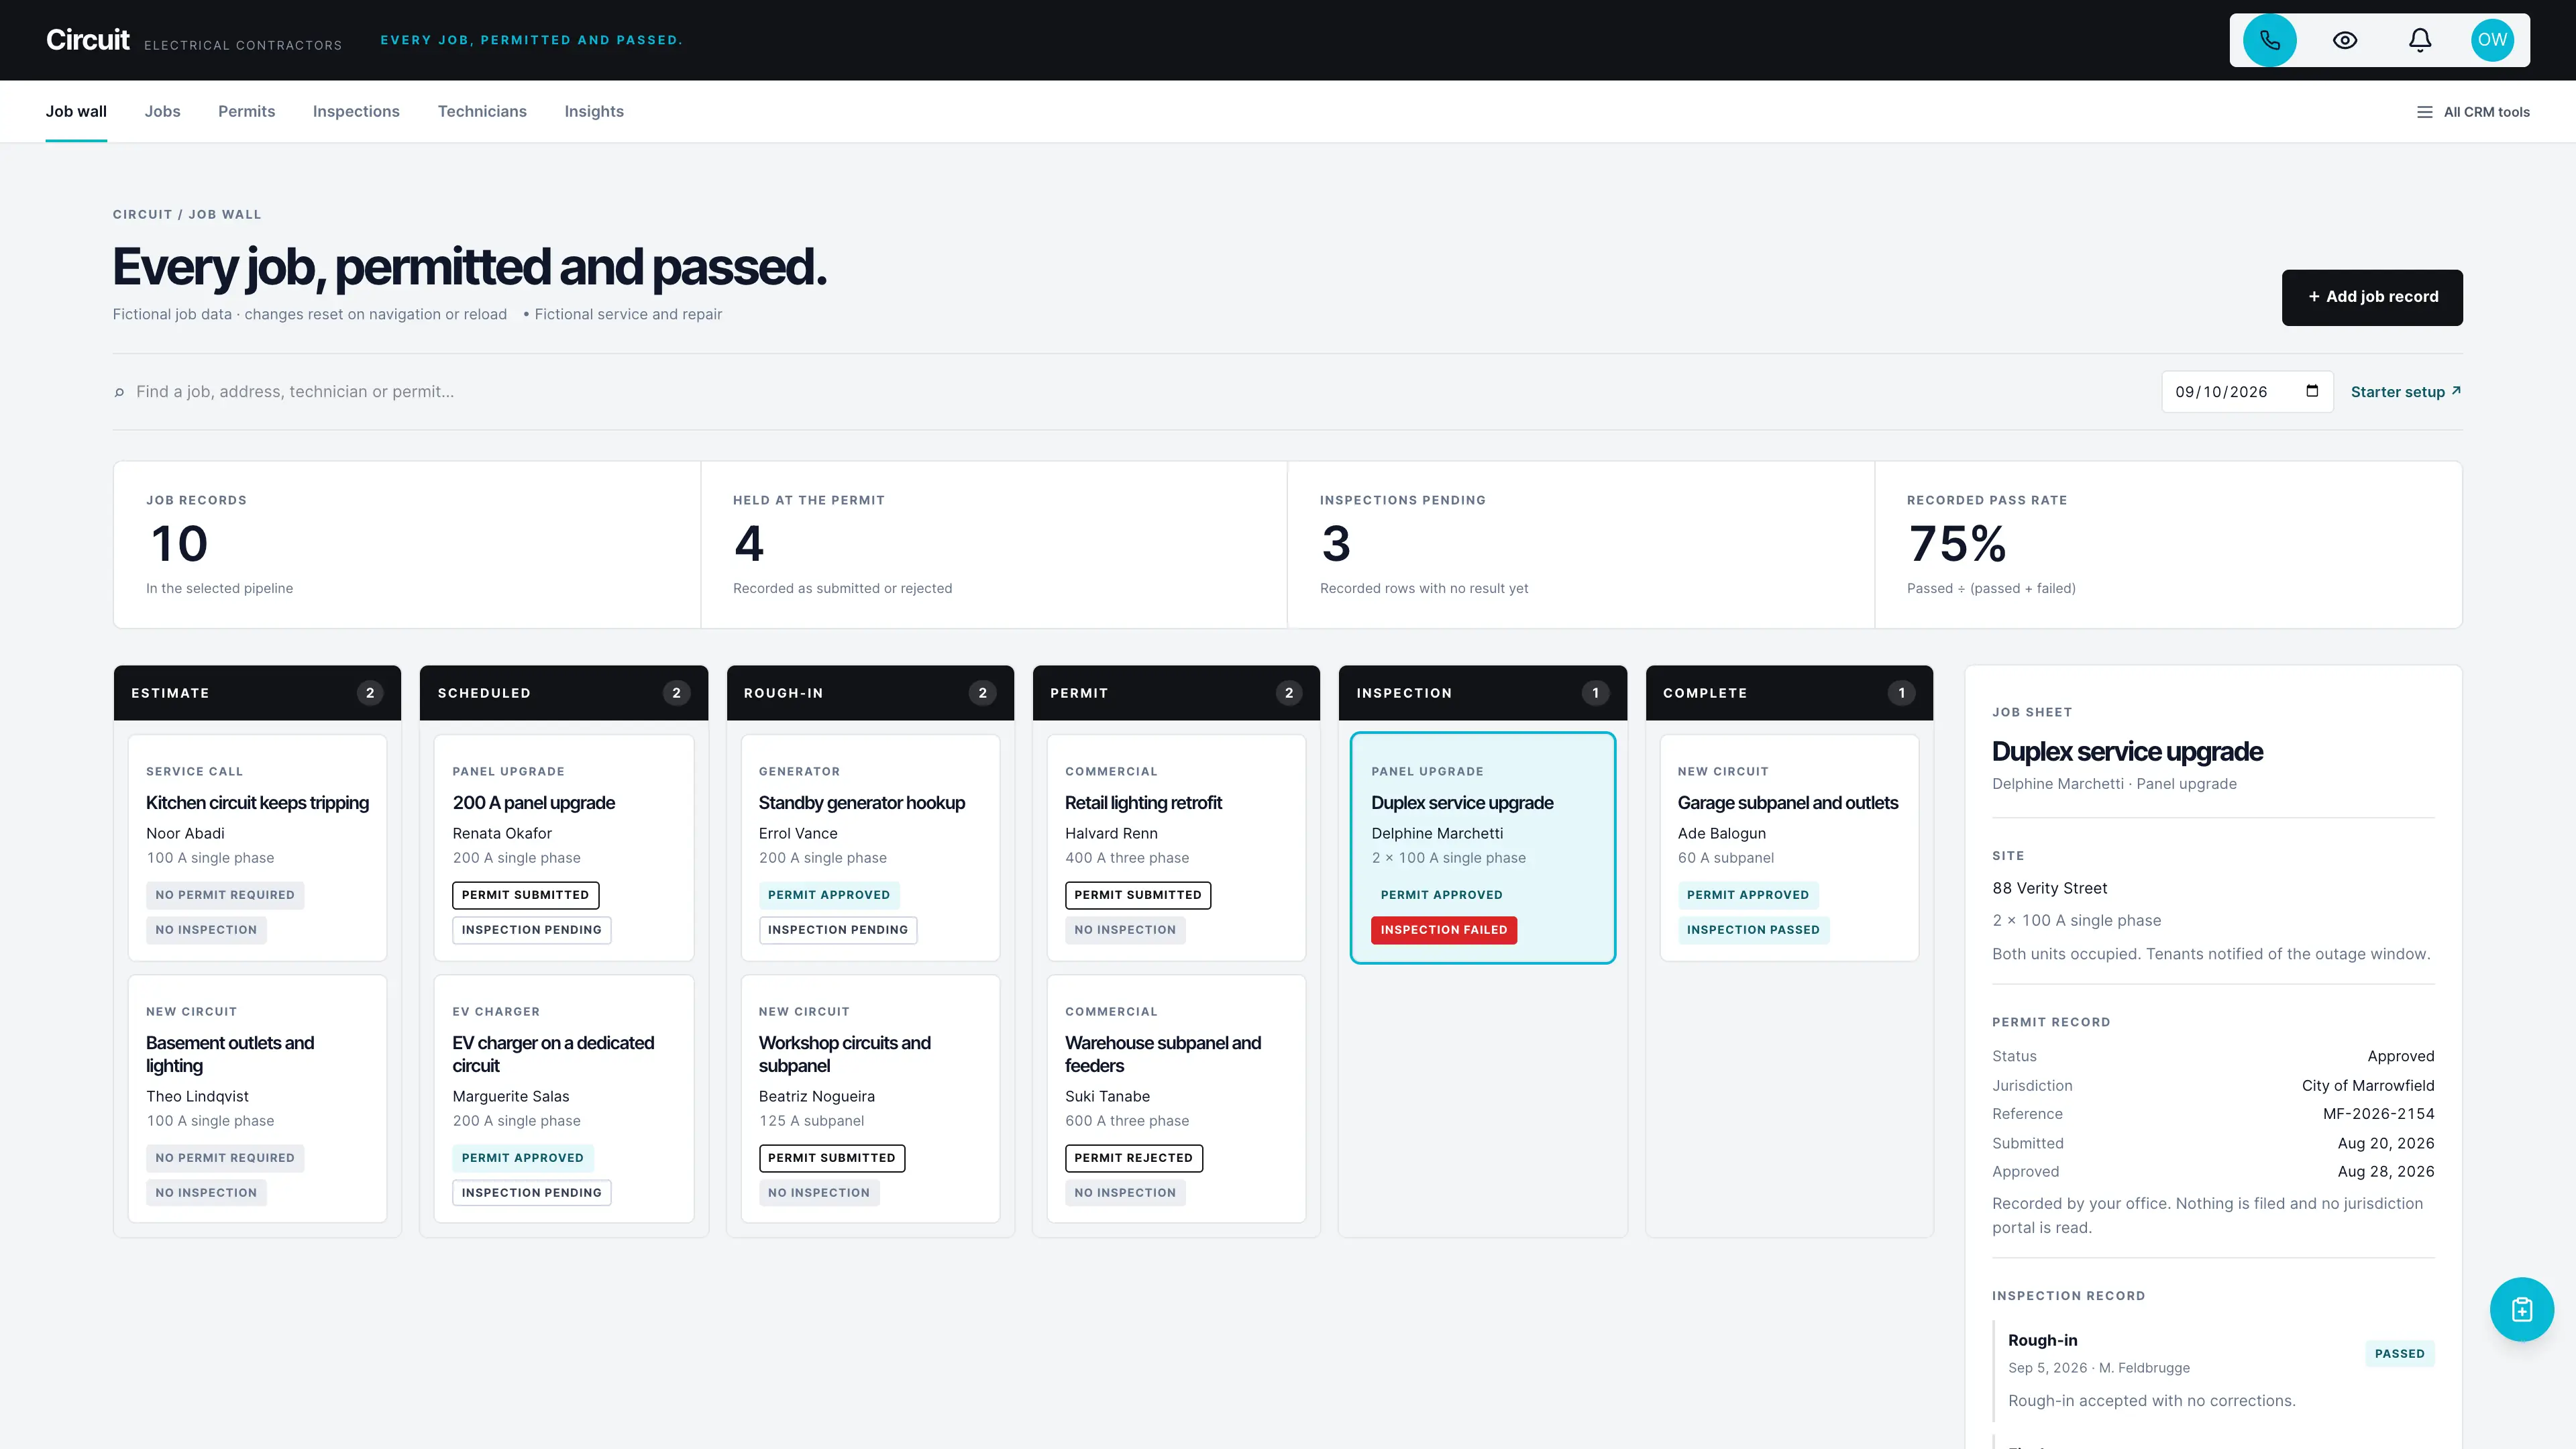Open notifications bell
The image size is (2576, 1449).
pyautogui.click(x=2420, y=40)
